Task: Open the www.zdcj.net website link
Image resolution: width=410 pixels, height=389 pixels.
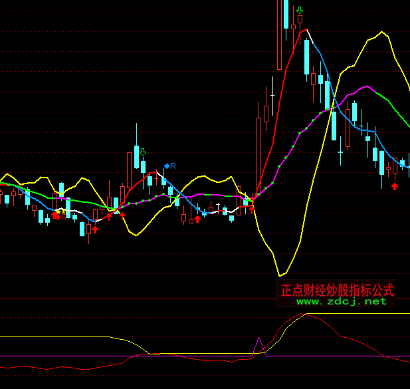Action: (x=341, y=301)
